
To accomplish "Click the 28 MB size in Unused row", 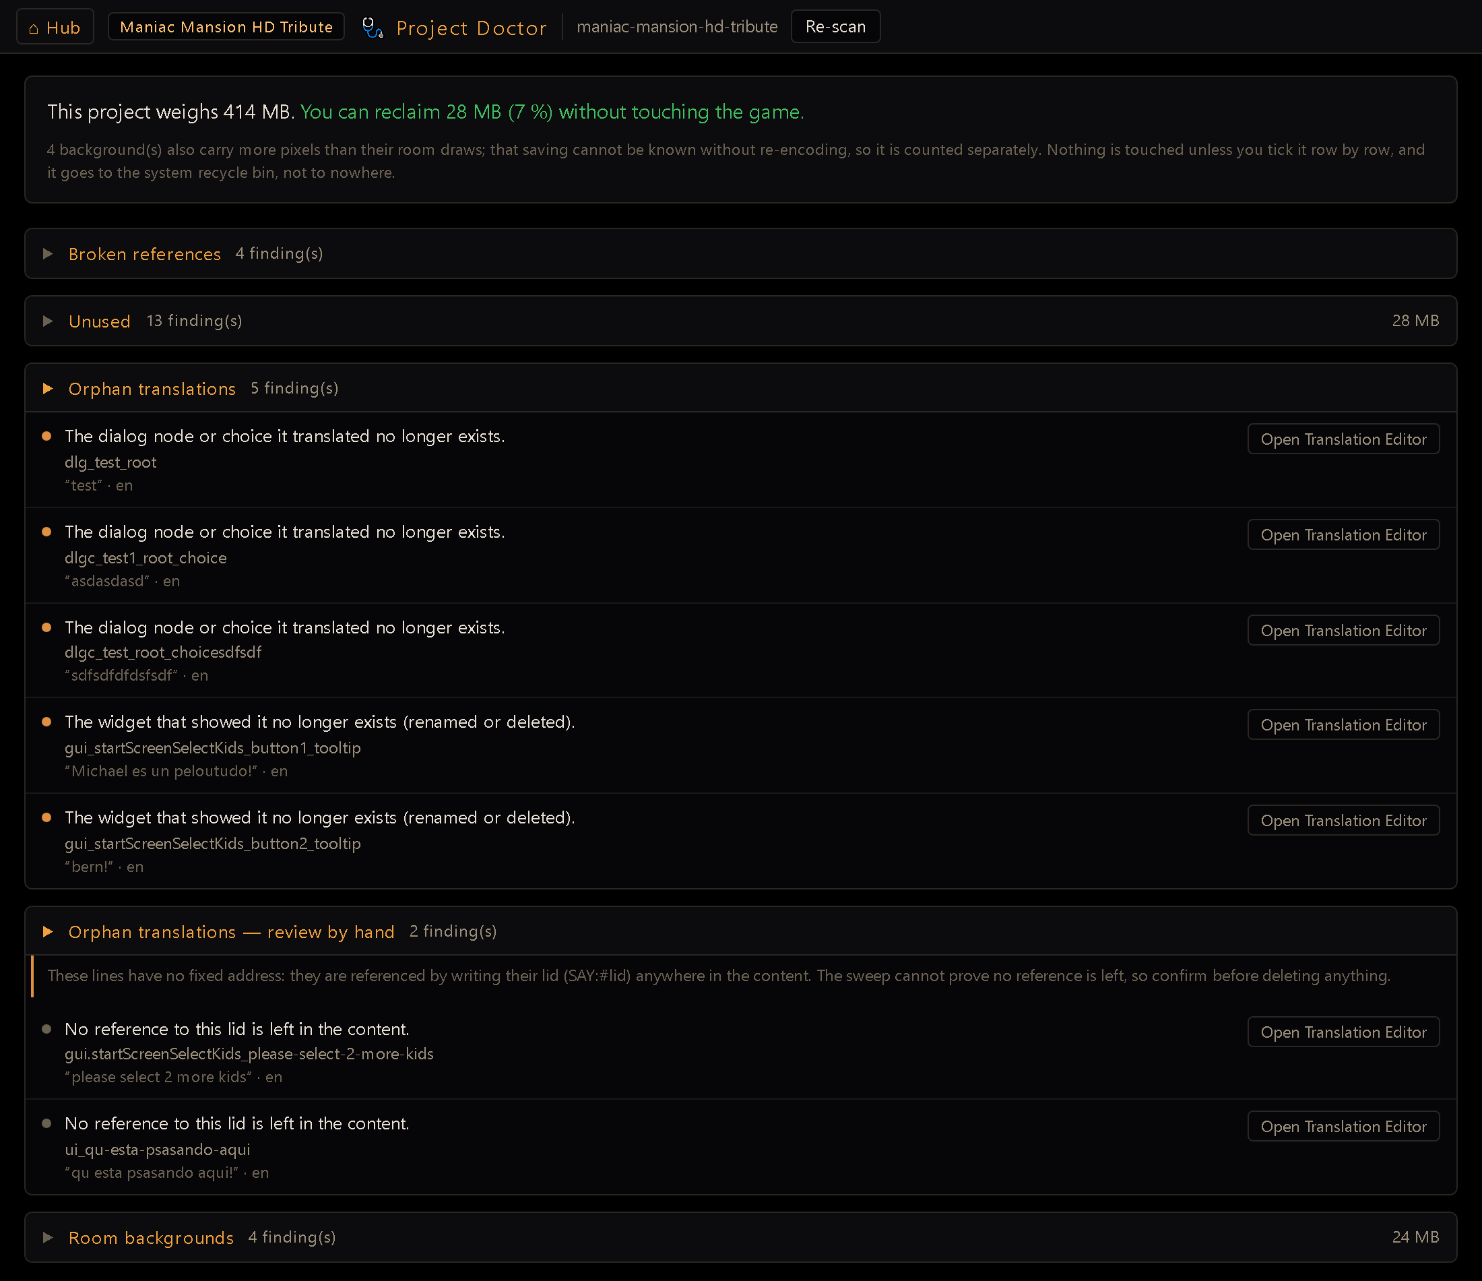I will (x=1415, y=321).
